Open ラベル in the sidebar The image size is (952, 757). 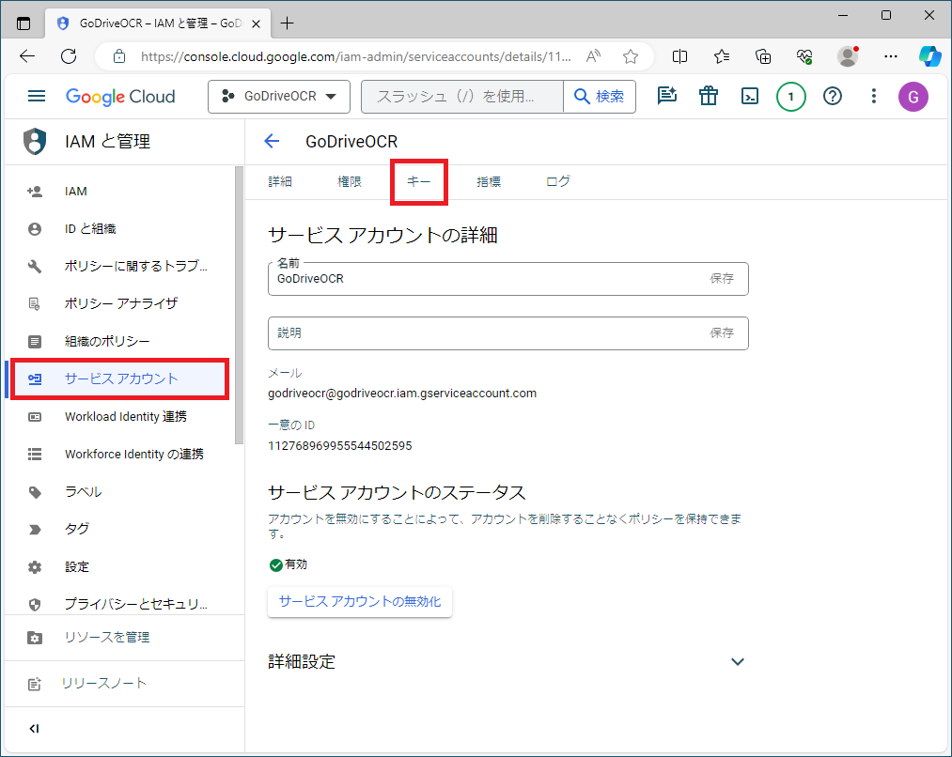pyautogui.click(x=118, y=492)
